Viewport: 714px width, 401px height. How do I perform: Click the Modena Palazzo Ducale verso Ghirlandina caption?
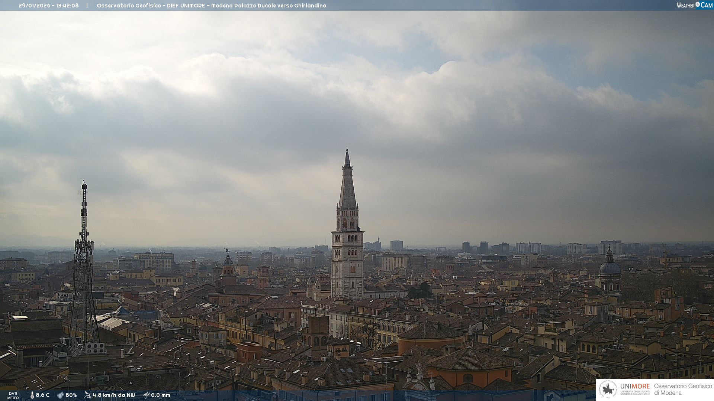(268, 6)
